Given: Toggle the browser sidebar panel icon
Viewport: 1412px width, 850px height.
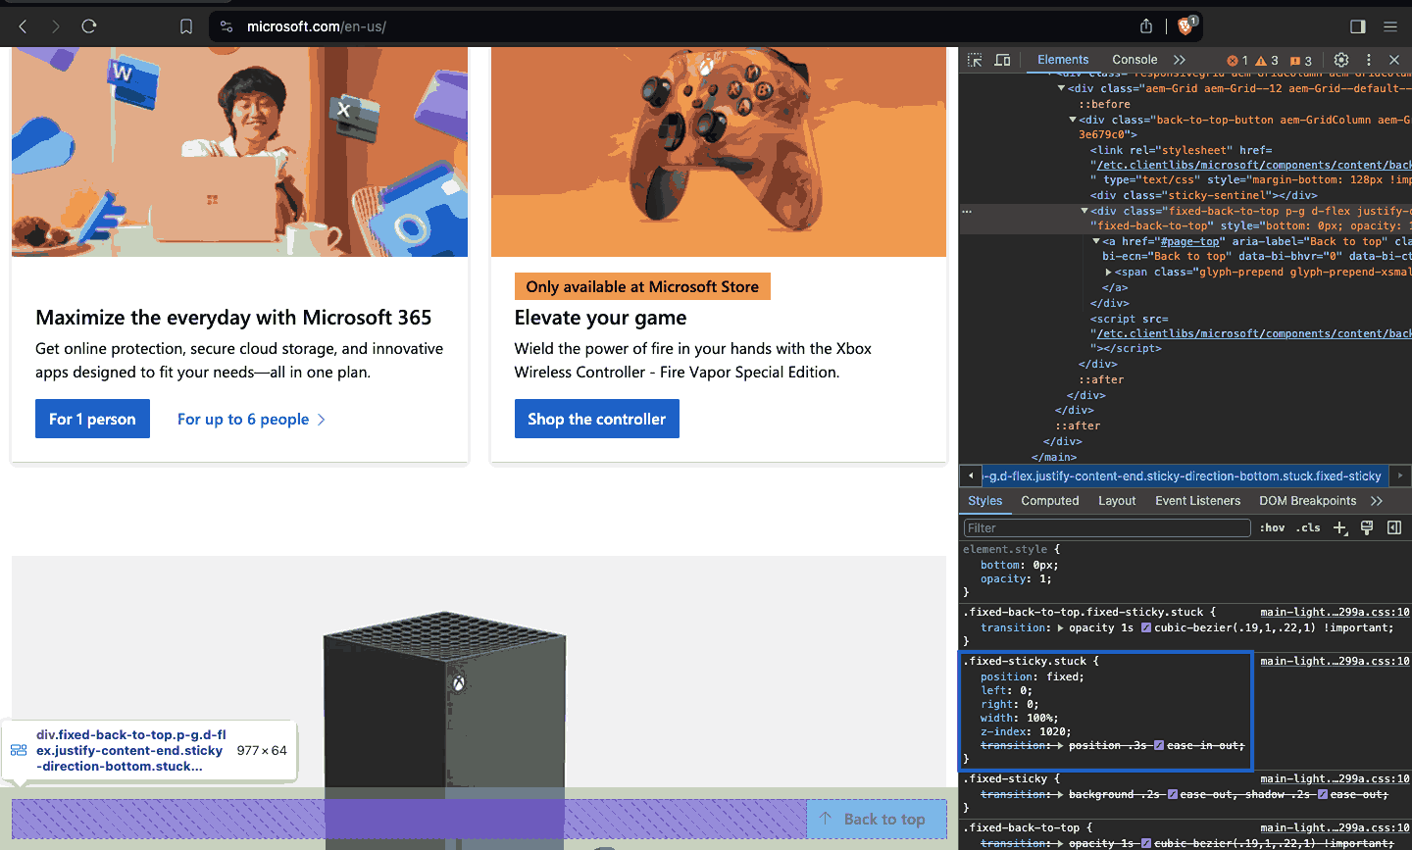Looking at the screenshot, I should pyautogui.click(x=1358, y=26).
